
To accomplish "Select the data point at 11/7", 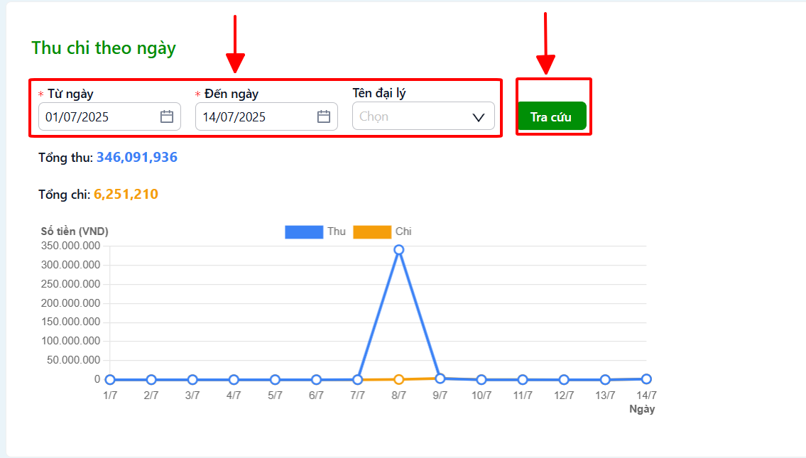I will tap(523, 380).
